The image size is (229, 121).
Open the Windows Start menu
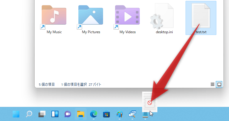pyautogui.click(x=16, y=114)
